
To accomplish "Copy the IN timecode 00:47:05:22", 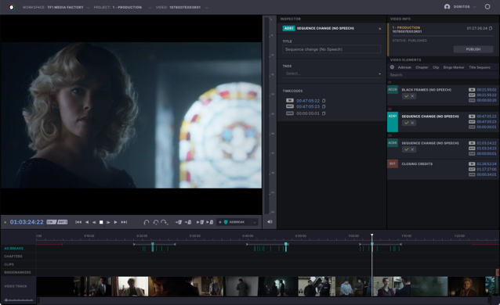I will click(x=324, y=101).
